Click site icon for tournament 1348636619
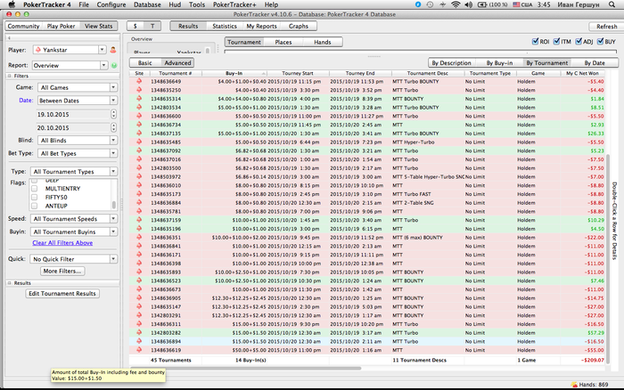This screenshot has width=624, height=390. [x=139, y=350]
